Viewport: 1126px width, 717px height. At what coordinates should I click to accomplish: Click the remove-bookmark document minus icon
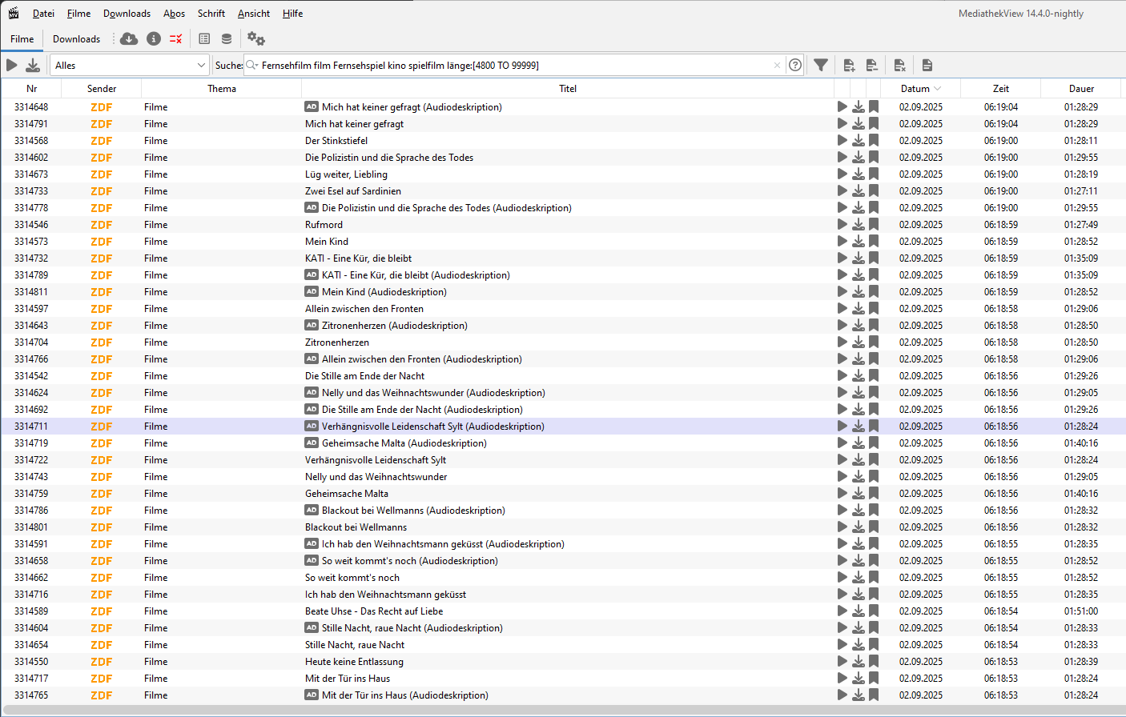(x=872, y=65)
